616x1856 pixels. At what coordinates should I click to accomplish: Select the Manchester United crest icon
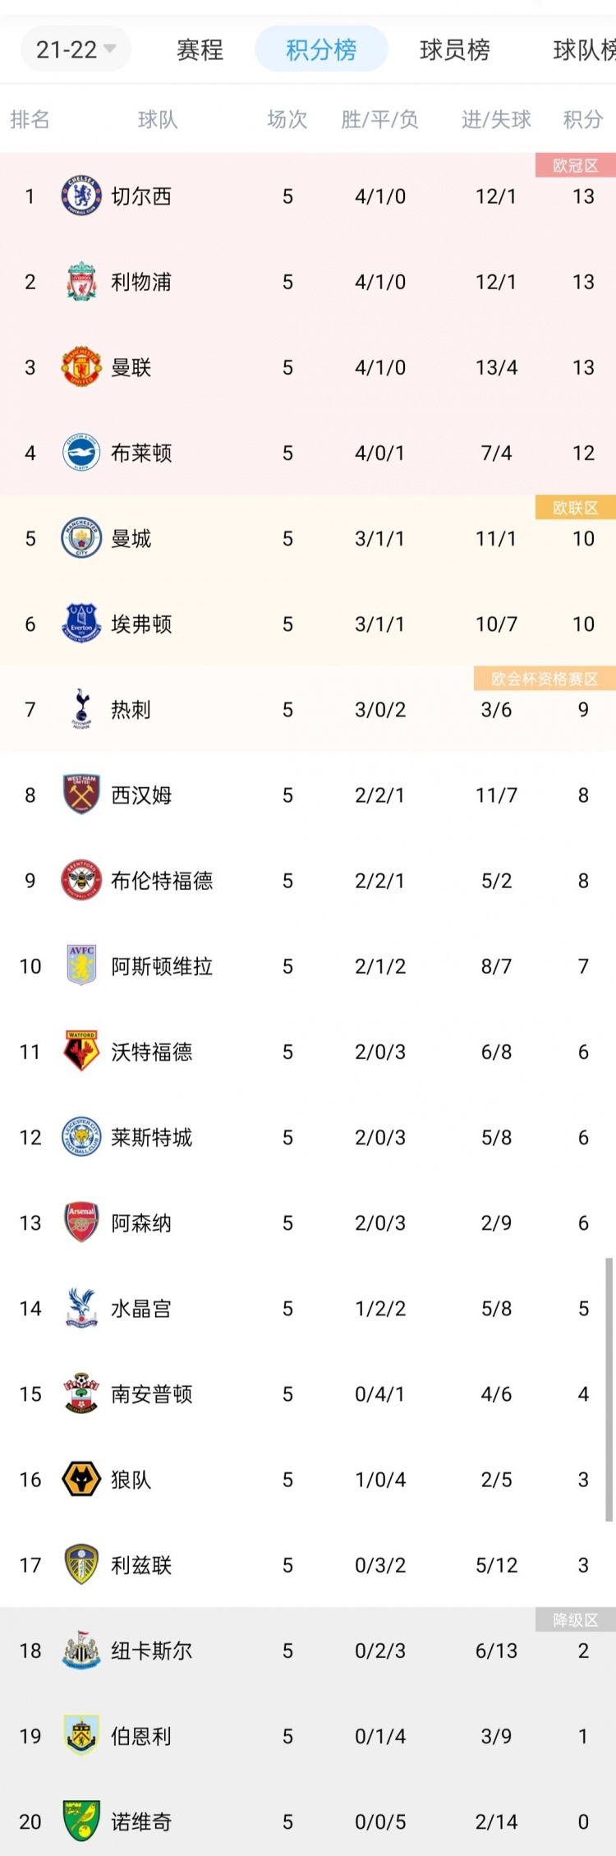80,367
